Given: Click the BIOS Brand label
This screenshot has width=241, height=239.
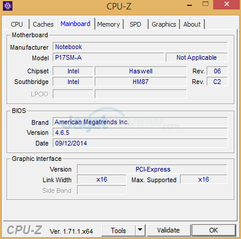Looking at the screenshot, I should (x=40, y=122).
